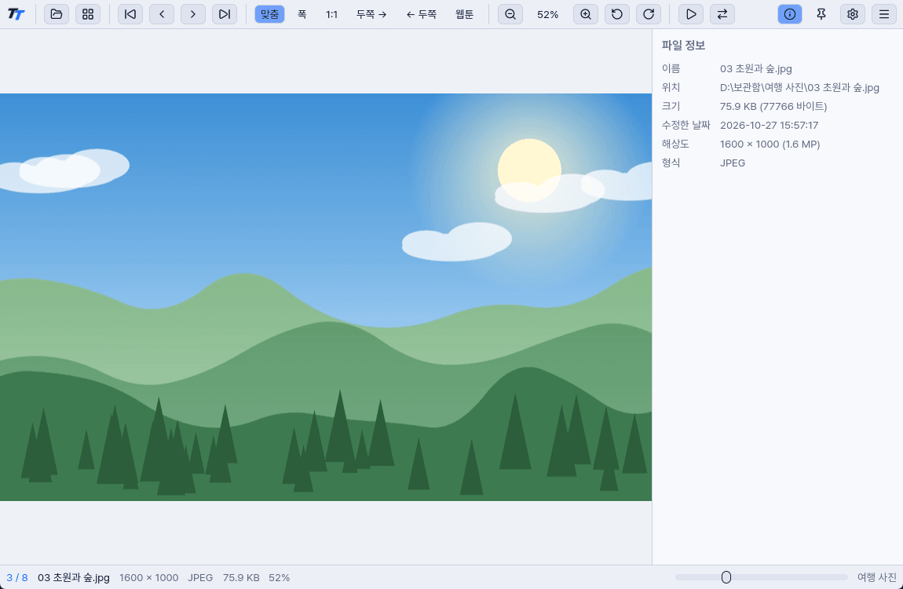
Task: Click the file name in the info panel
Action: pos(756,69)
